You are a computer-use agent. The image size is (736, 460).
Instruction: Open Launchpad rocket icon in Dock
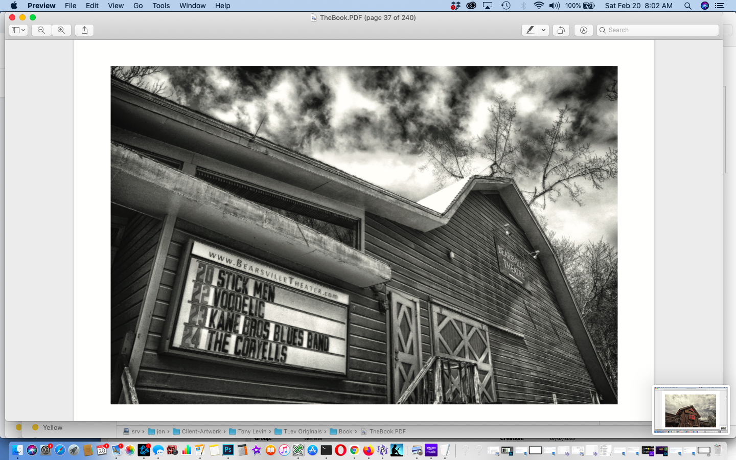tap(74, 450)
